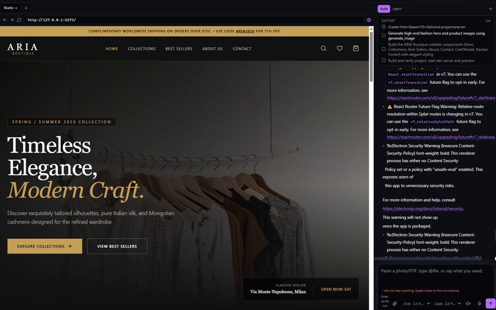Screen dimensions: 496x310
Task: Open the Code model dropdown
Action: click(x=448, y=304)
